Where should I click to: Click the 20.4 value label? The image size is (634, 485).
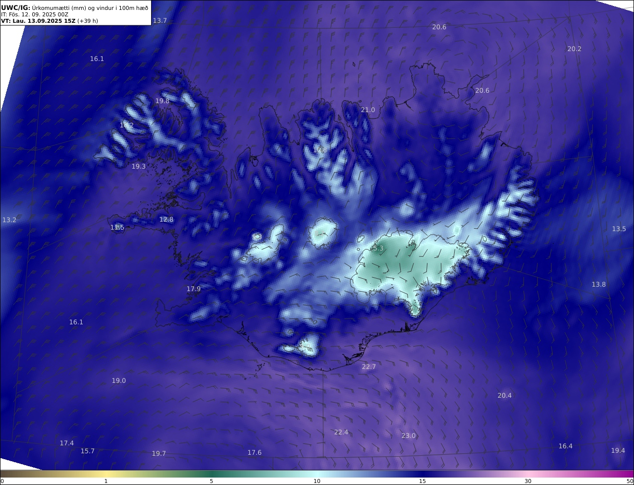(x=504, y=396)
